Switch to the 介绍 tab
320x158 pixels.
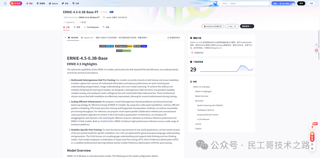(66, 27)
